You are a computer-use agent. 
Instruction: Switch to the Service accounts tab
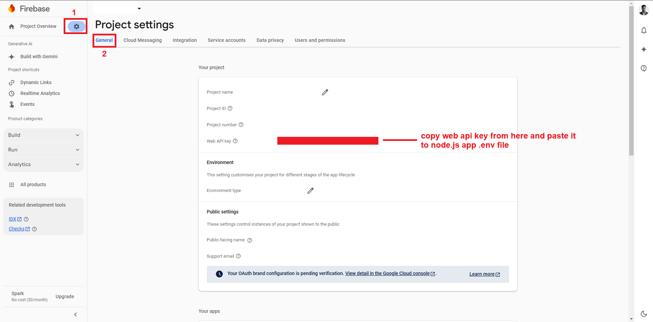pos(227,40)
